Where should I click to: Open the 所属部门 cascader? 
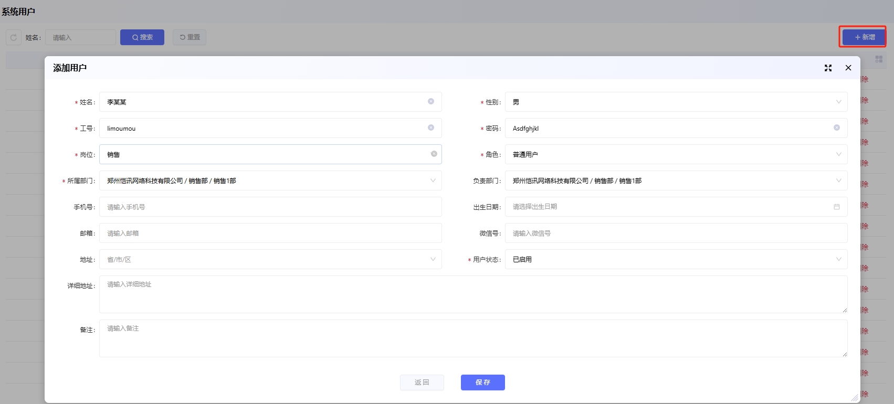click(x=270, y=180)
